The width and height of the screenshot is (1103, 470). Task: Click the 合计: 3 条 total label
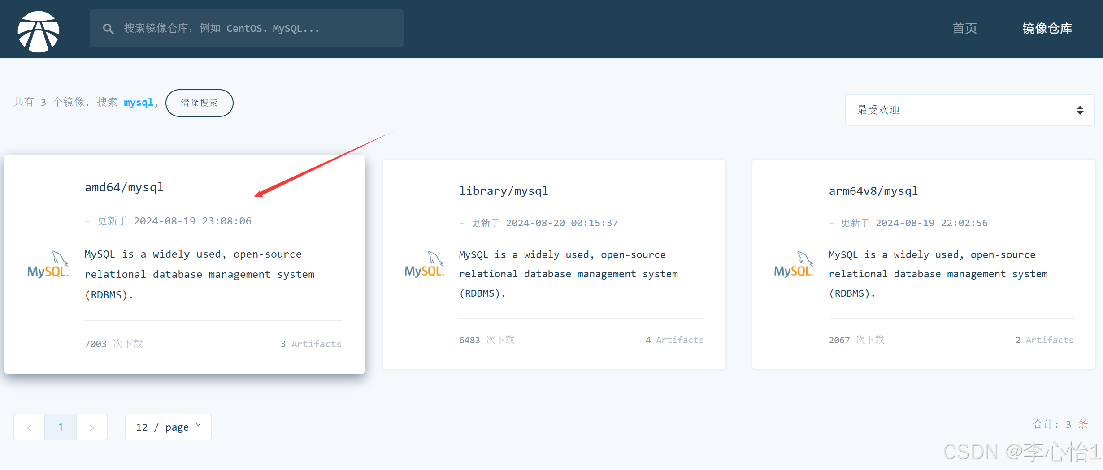pos(1060,424)
